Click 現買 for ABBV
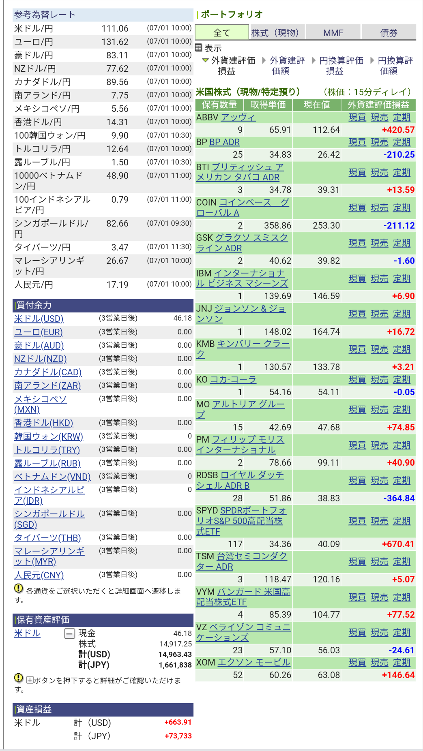Screen dimensions: 423x751 357,118
